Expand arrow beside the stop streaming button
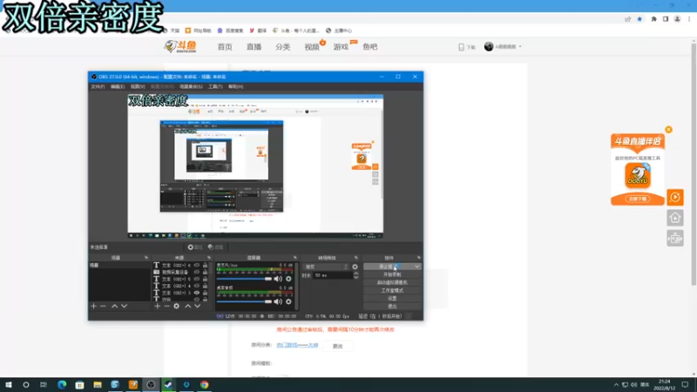This screenshot has width=697, height=392. [x=417, y=267]
